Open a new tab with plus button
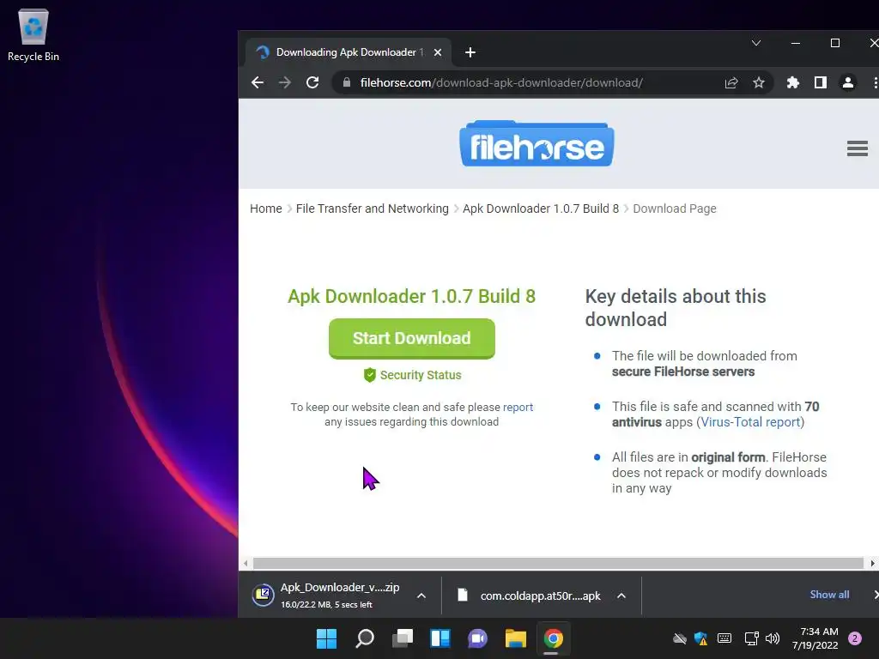The image size is (879, 659). [x=470, y=52]
